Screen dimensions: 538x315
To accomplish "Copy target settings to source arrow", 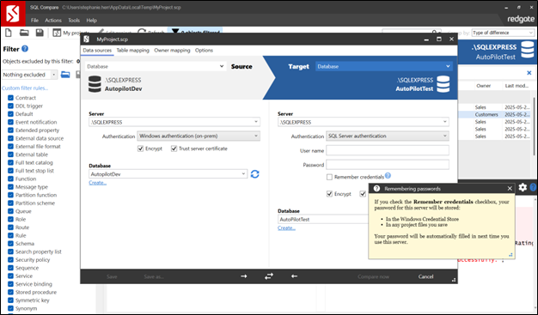I will click(294, 276).
